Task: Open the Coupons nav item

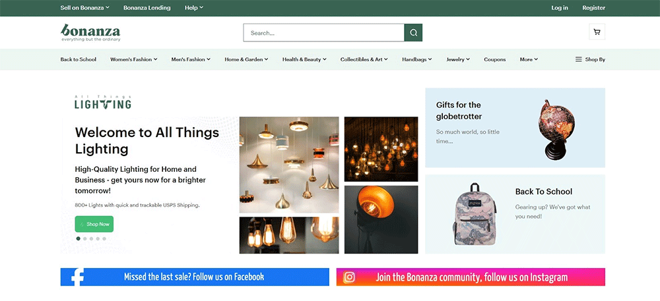Action: point(494,59)
